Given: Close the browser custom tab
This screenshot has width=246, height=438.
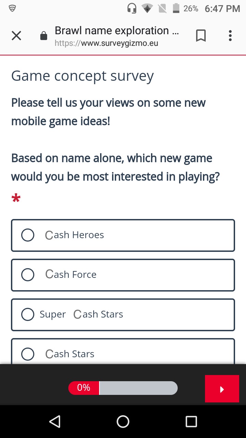Looking at the screenshot, I should coord(16,36).
